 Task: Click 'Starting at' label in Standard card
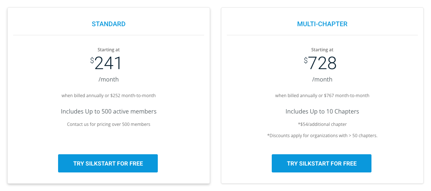(108, 50)
